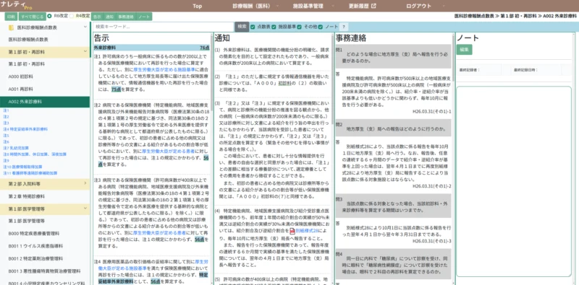Jump to 注9 in sidebar list
579x285 pixels.
[6, 161]
